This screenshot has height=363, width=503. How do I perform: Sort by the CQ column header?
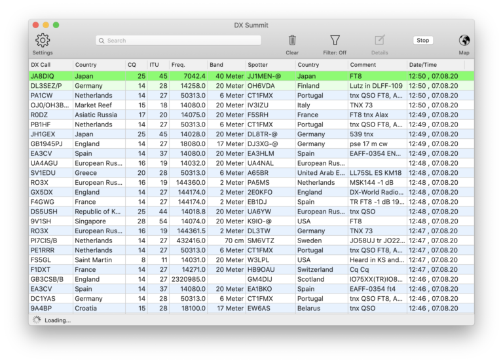tap(136, 65)
